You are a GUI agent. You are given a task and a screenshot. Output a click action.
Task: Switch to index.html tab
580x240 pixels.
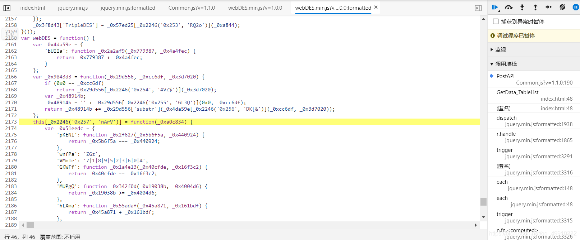pos(33,8)
